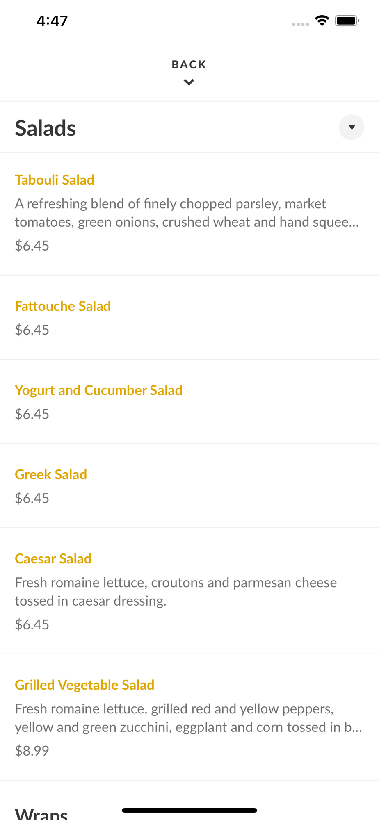Tap the Grilled Vegetable Salad description
379x820 pixels.
pyautogui.click(x=188, y=718)
